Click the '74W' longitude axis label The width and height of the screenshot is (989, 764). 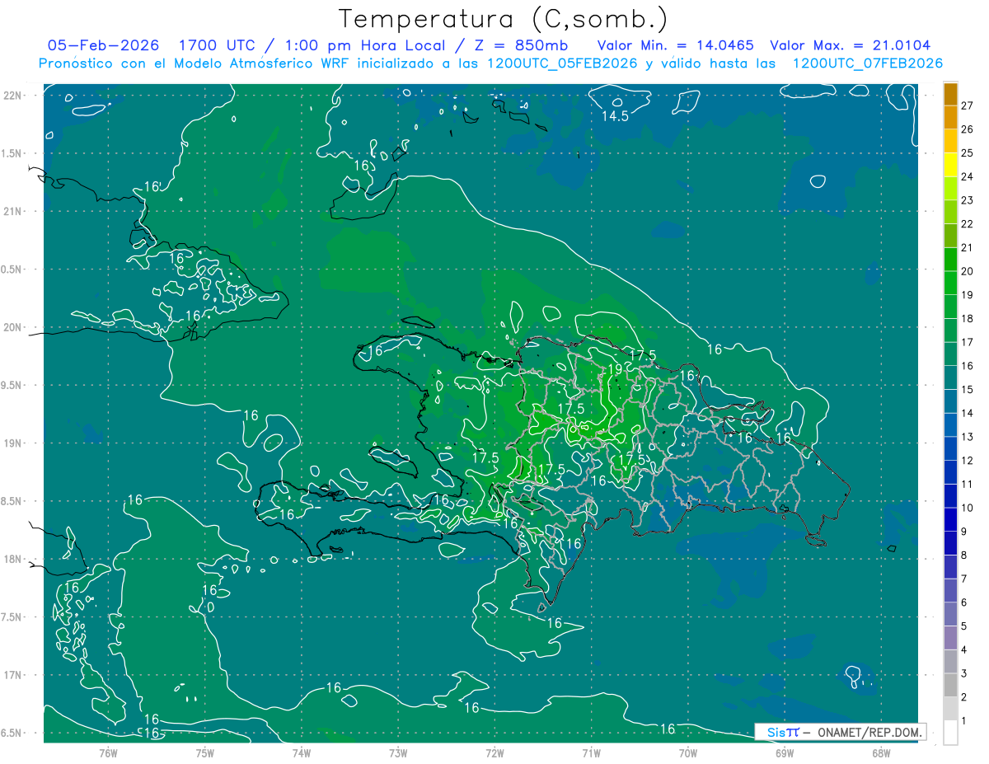[302, 752]
